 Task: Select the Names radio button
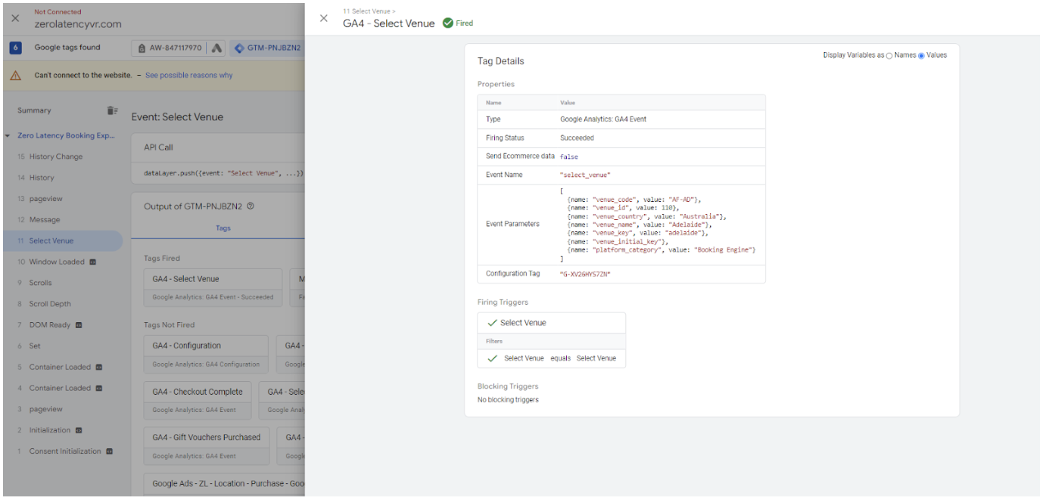point(889,55)
